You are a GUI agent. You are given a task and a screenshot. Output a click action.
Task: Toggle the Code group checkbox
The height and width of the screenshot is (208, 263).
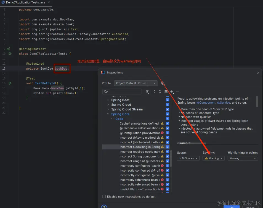(x=168, y=119)
